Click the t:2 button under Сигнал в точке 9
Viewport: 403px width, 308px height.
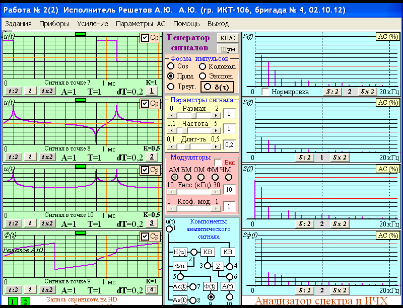pos(13,290)
